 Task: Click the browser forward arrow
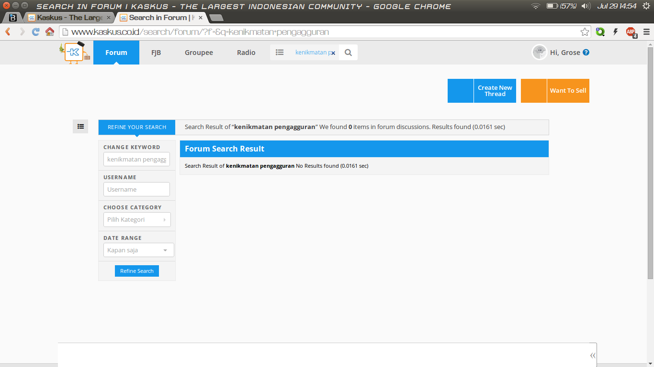point(22,32)
